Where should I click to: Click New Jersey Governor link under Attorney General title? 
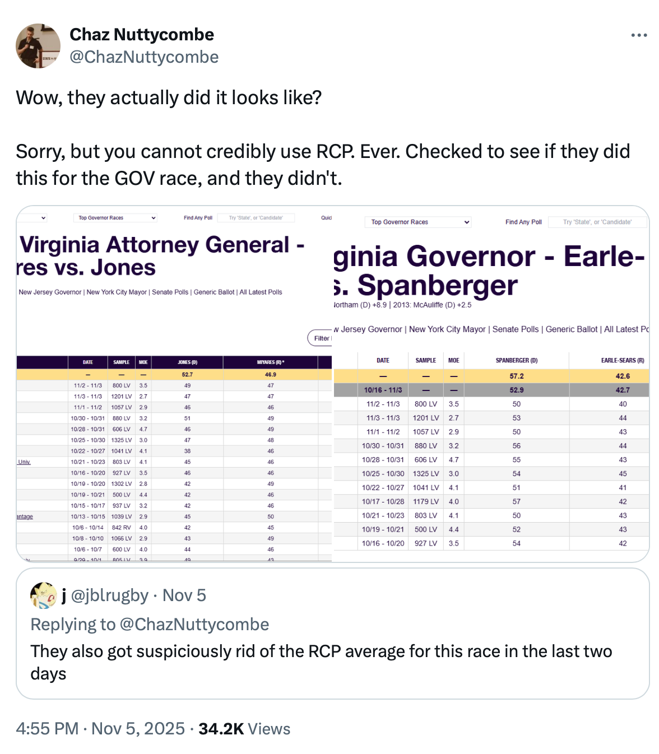(50, 292)
